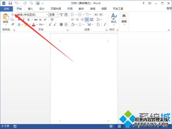Toggle underline formatting
Viewport: 172px width, 129px height.
click(x=29, y=20)
